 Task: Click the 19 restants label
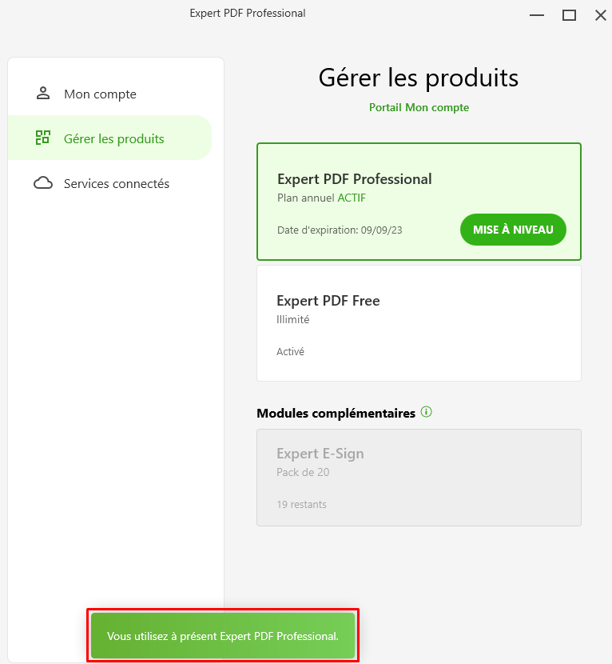301,504
